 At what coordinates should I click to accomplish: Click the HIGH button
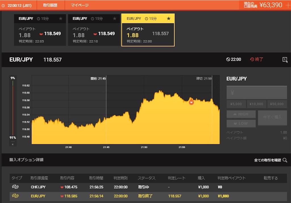241,114
